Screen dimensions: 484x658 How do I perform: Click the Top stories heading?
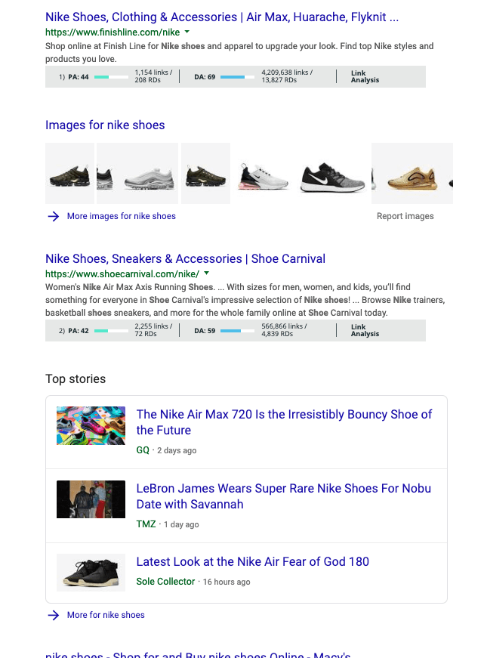click(x=76, y=379)
